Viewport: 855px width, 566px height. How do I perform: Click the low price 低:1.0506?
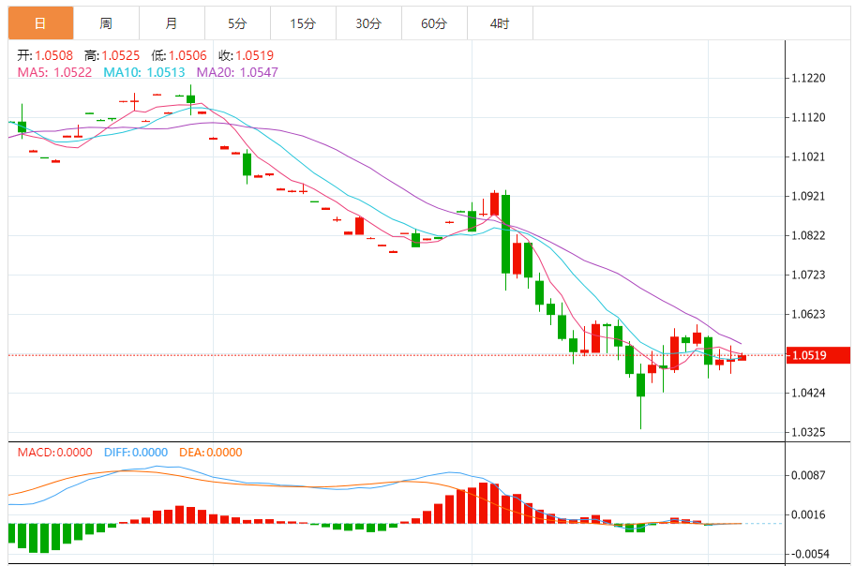point(179,55)
